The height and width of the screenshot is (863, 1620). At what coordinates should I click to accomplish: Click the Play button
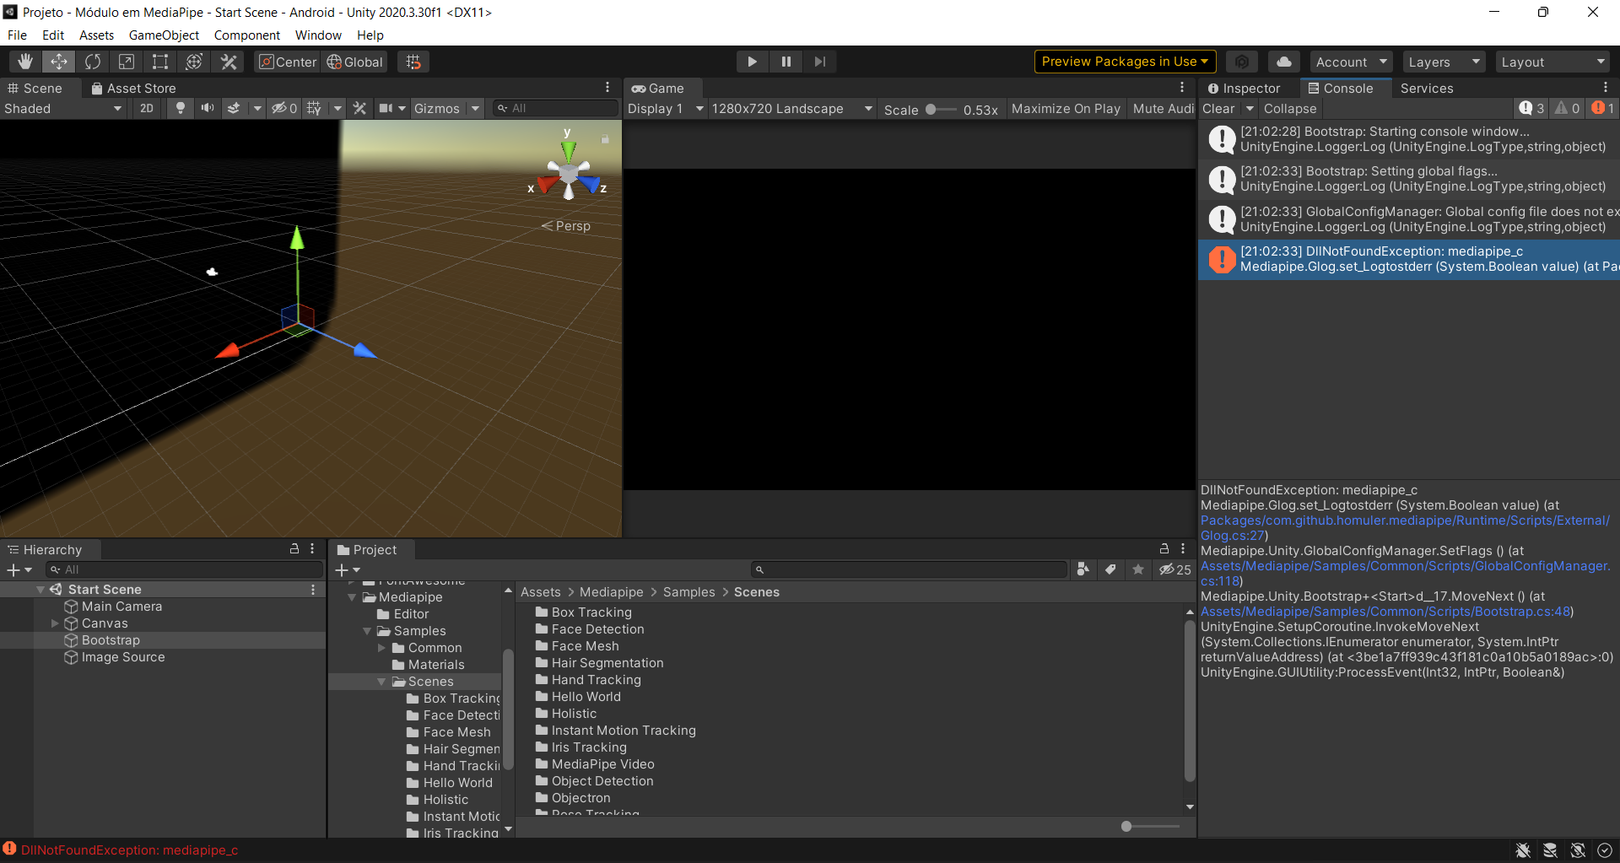(752, 62)
